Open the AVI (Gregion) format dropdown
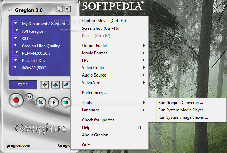The width and height of the screenshot is (227, 153). click(x=16, y=31)
